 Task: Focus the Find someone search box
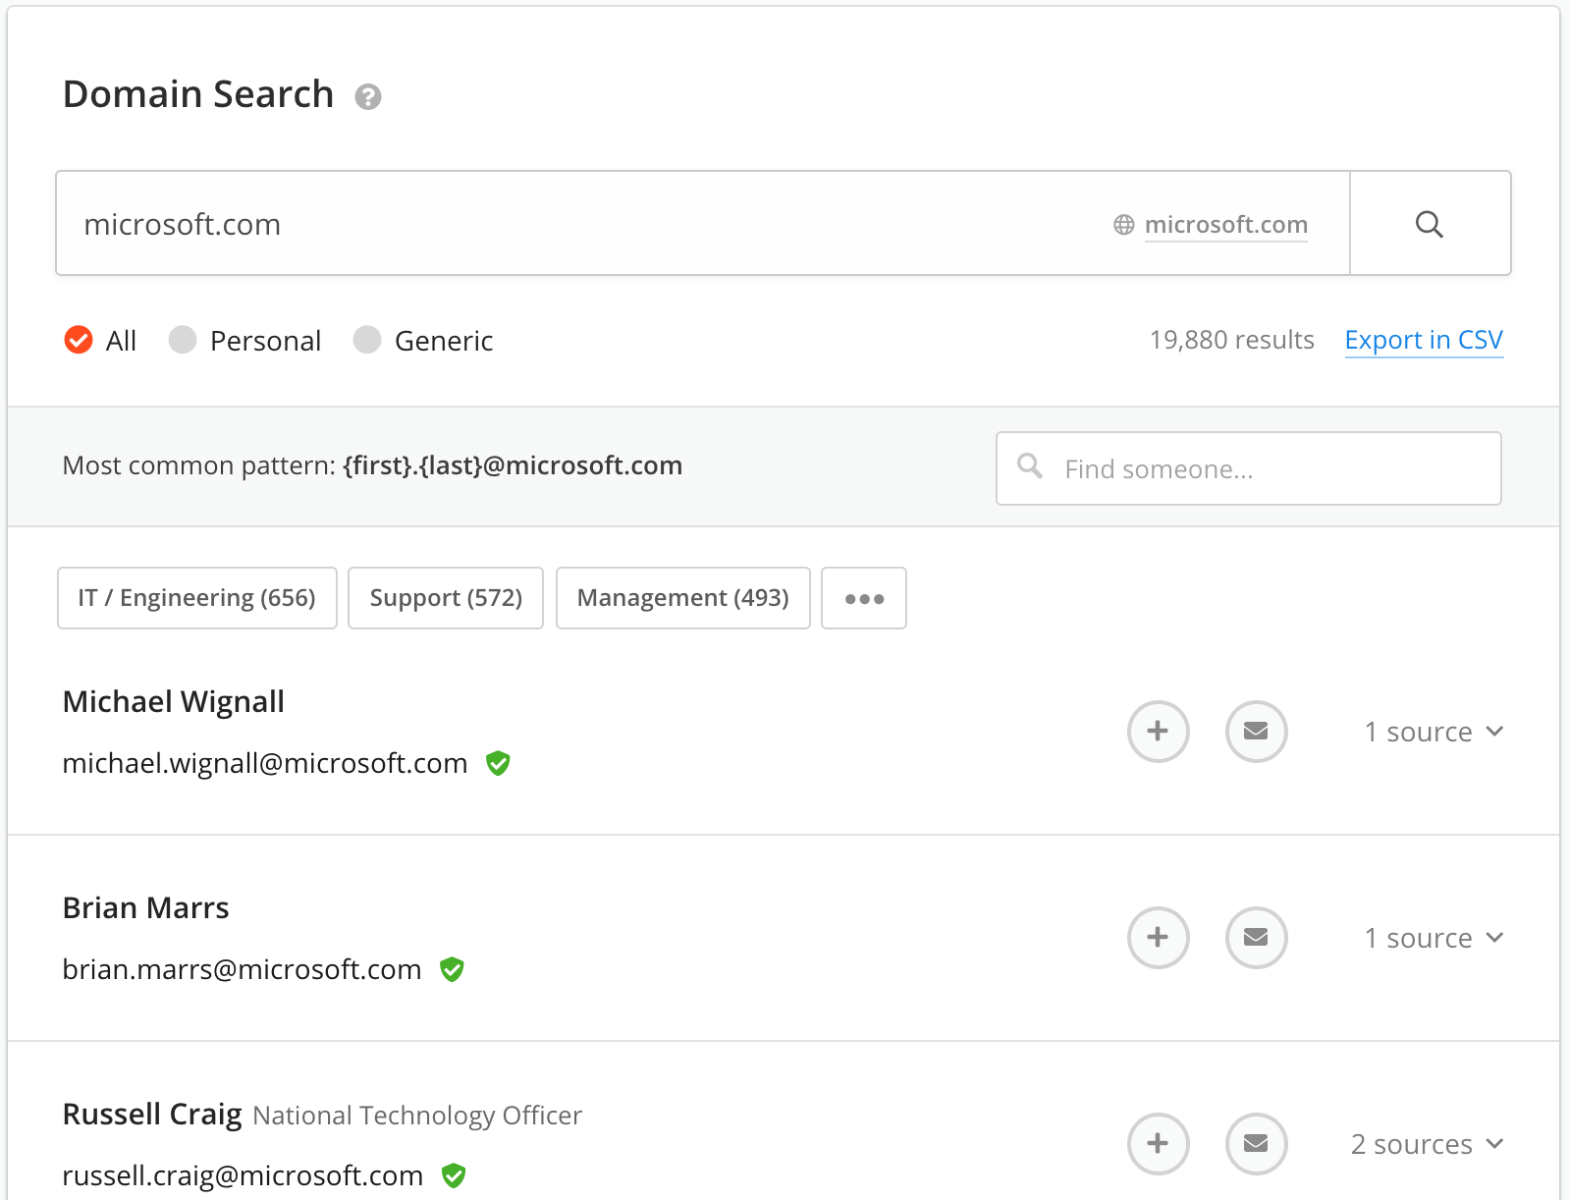(x=1249, y=468)
